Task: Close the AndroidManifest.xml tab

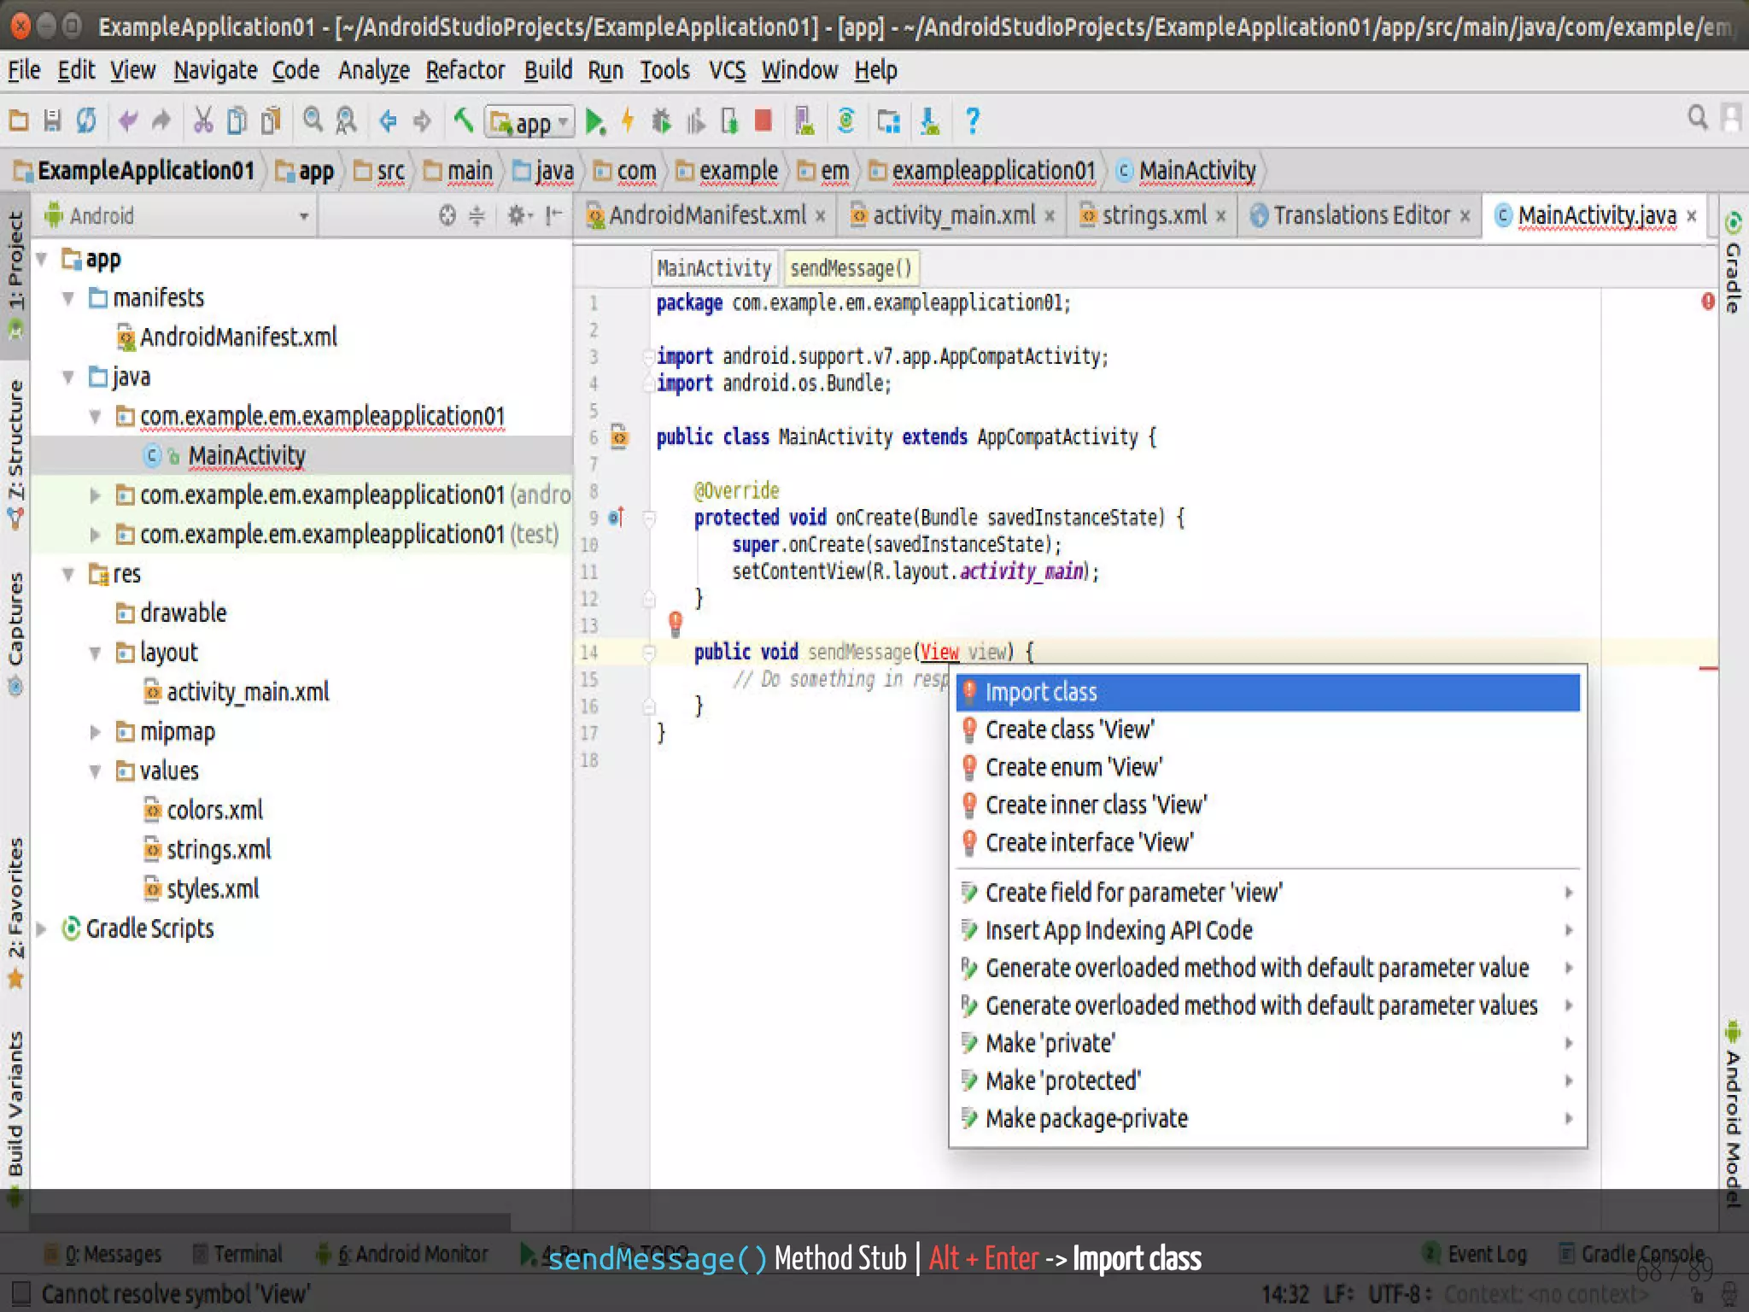Action: coord(821,216)
